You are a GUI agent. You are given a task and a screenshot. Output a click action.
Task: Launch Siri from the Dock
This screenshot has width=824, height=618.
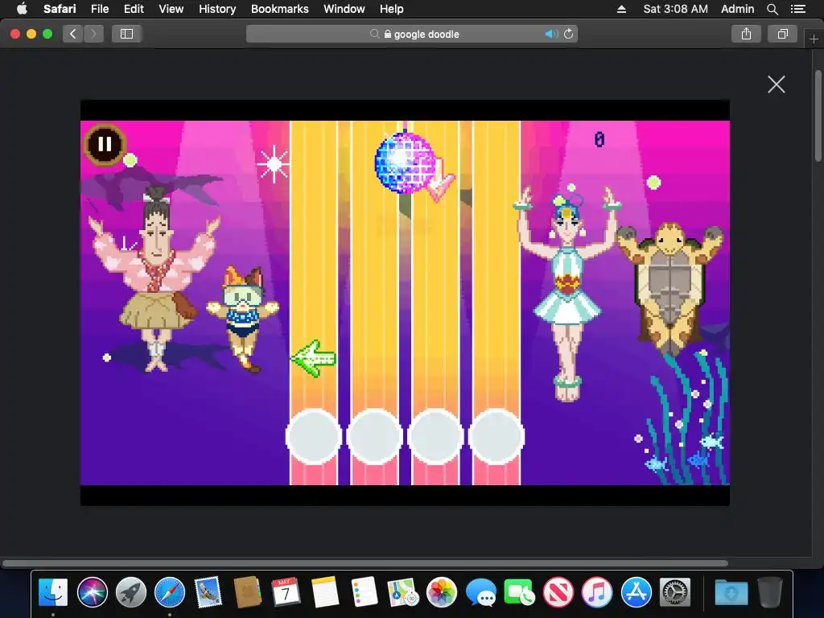92,592
